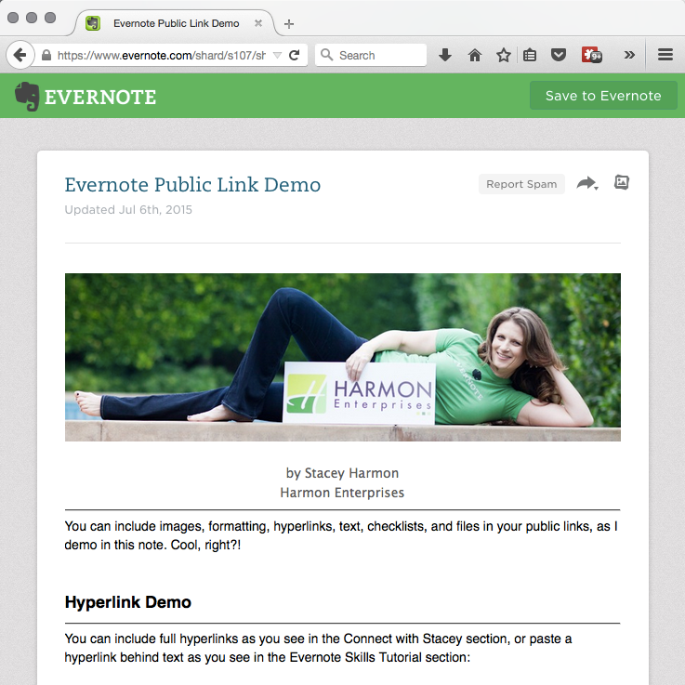Reload the page with the refresh icon

tap(295, 55)
